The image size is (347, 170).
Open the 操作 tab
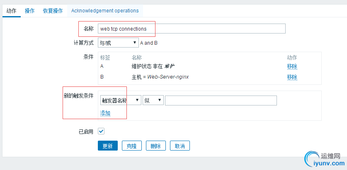tap(29, 11)
